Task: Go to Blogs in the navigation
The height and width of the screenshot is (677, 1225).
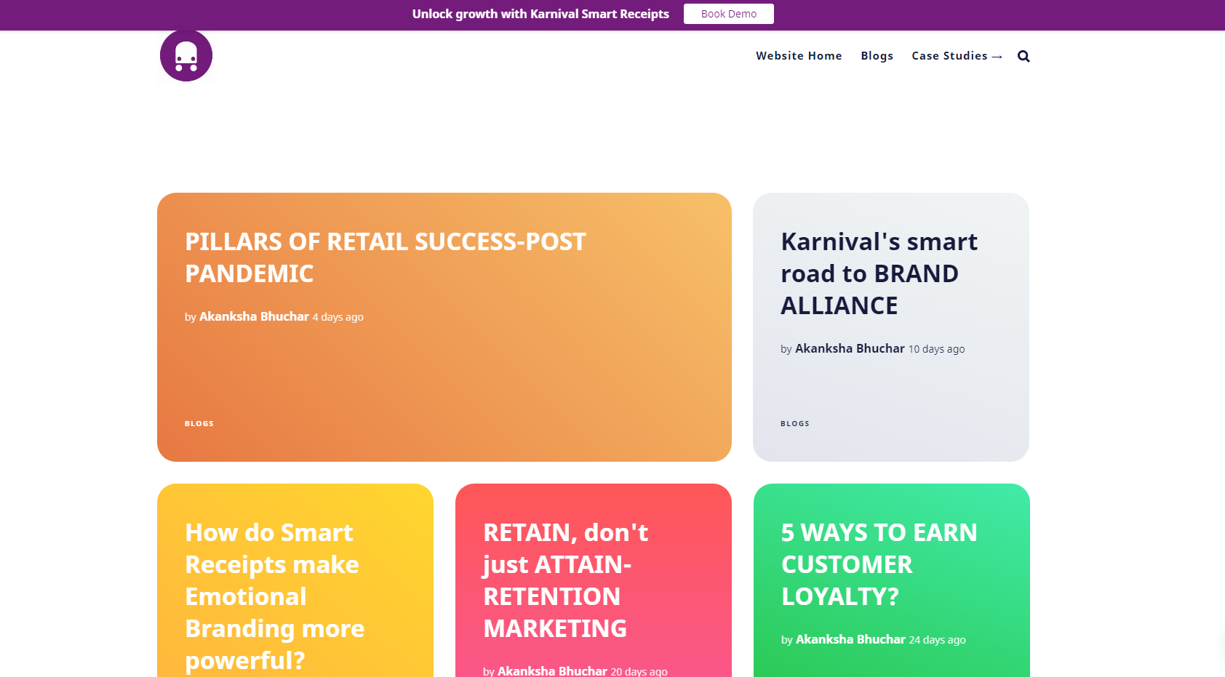Action: [877, 56]
